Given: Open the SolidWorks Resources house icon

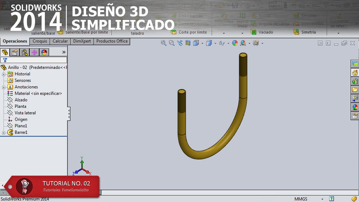Looking at the screenshot, I should point(355,73).
